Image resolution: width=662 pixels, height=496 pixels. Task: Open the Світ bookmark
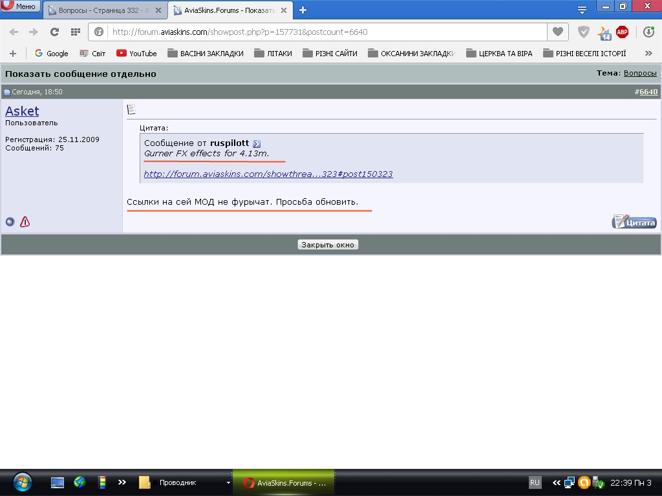point(92,54)
